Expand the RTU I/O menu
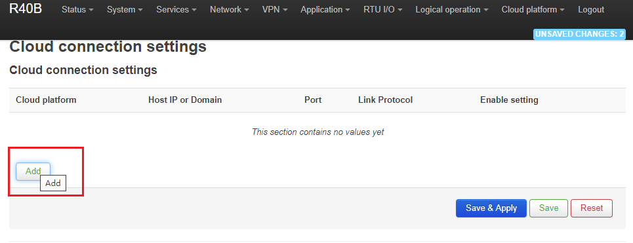 (382, 10)
